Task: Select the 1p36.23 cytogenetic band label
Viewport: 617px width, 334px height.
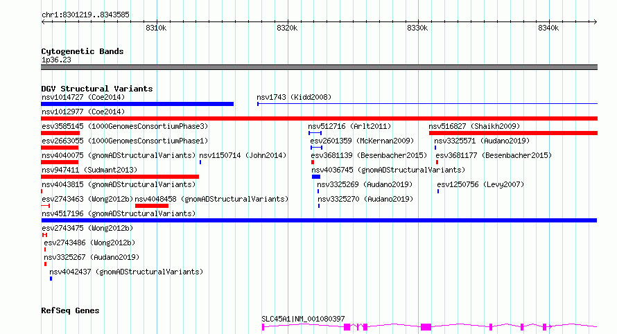Action: [x=56, y=60]
